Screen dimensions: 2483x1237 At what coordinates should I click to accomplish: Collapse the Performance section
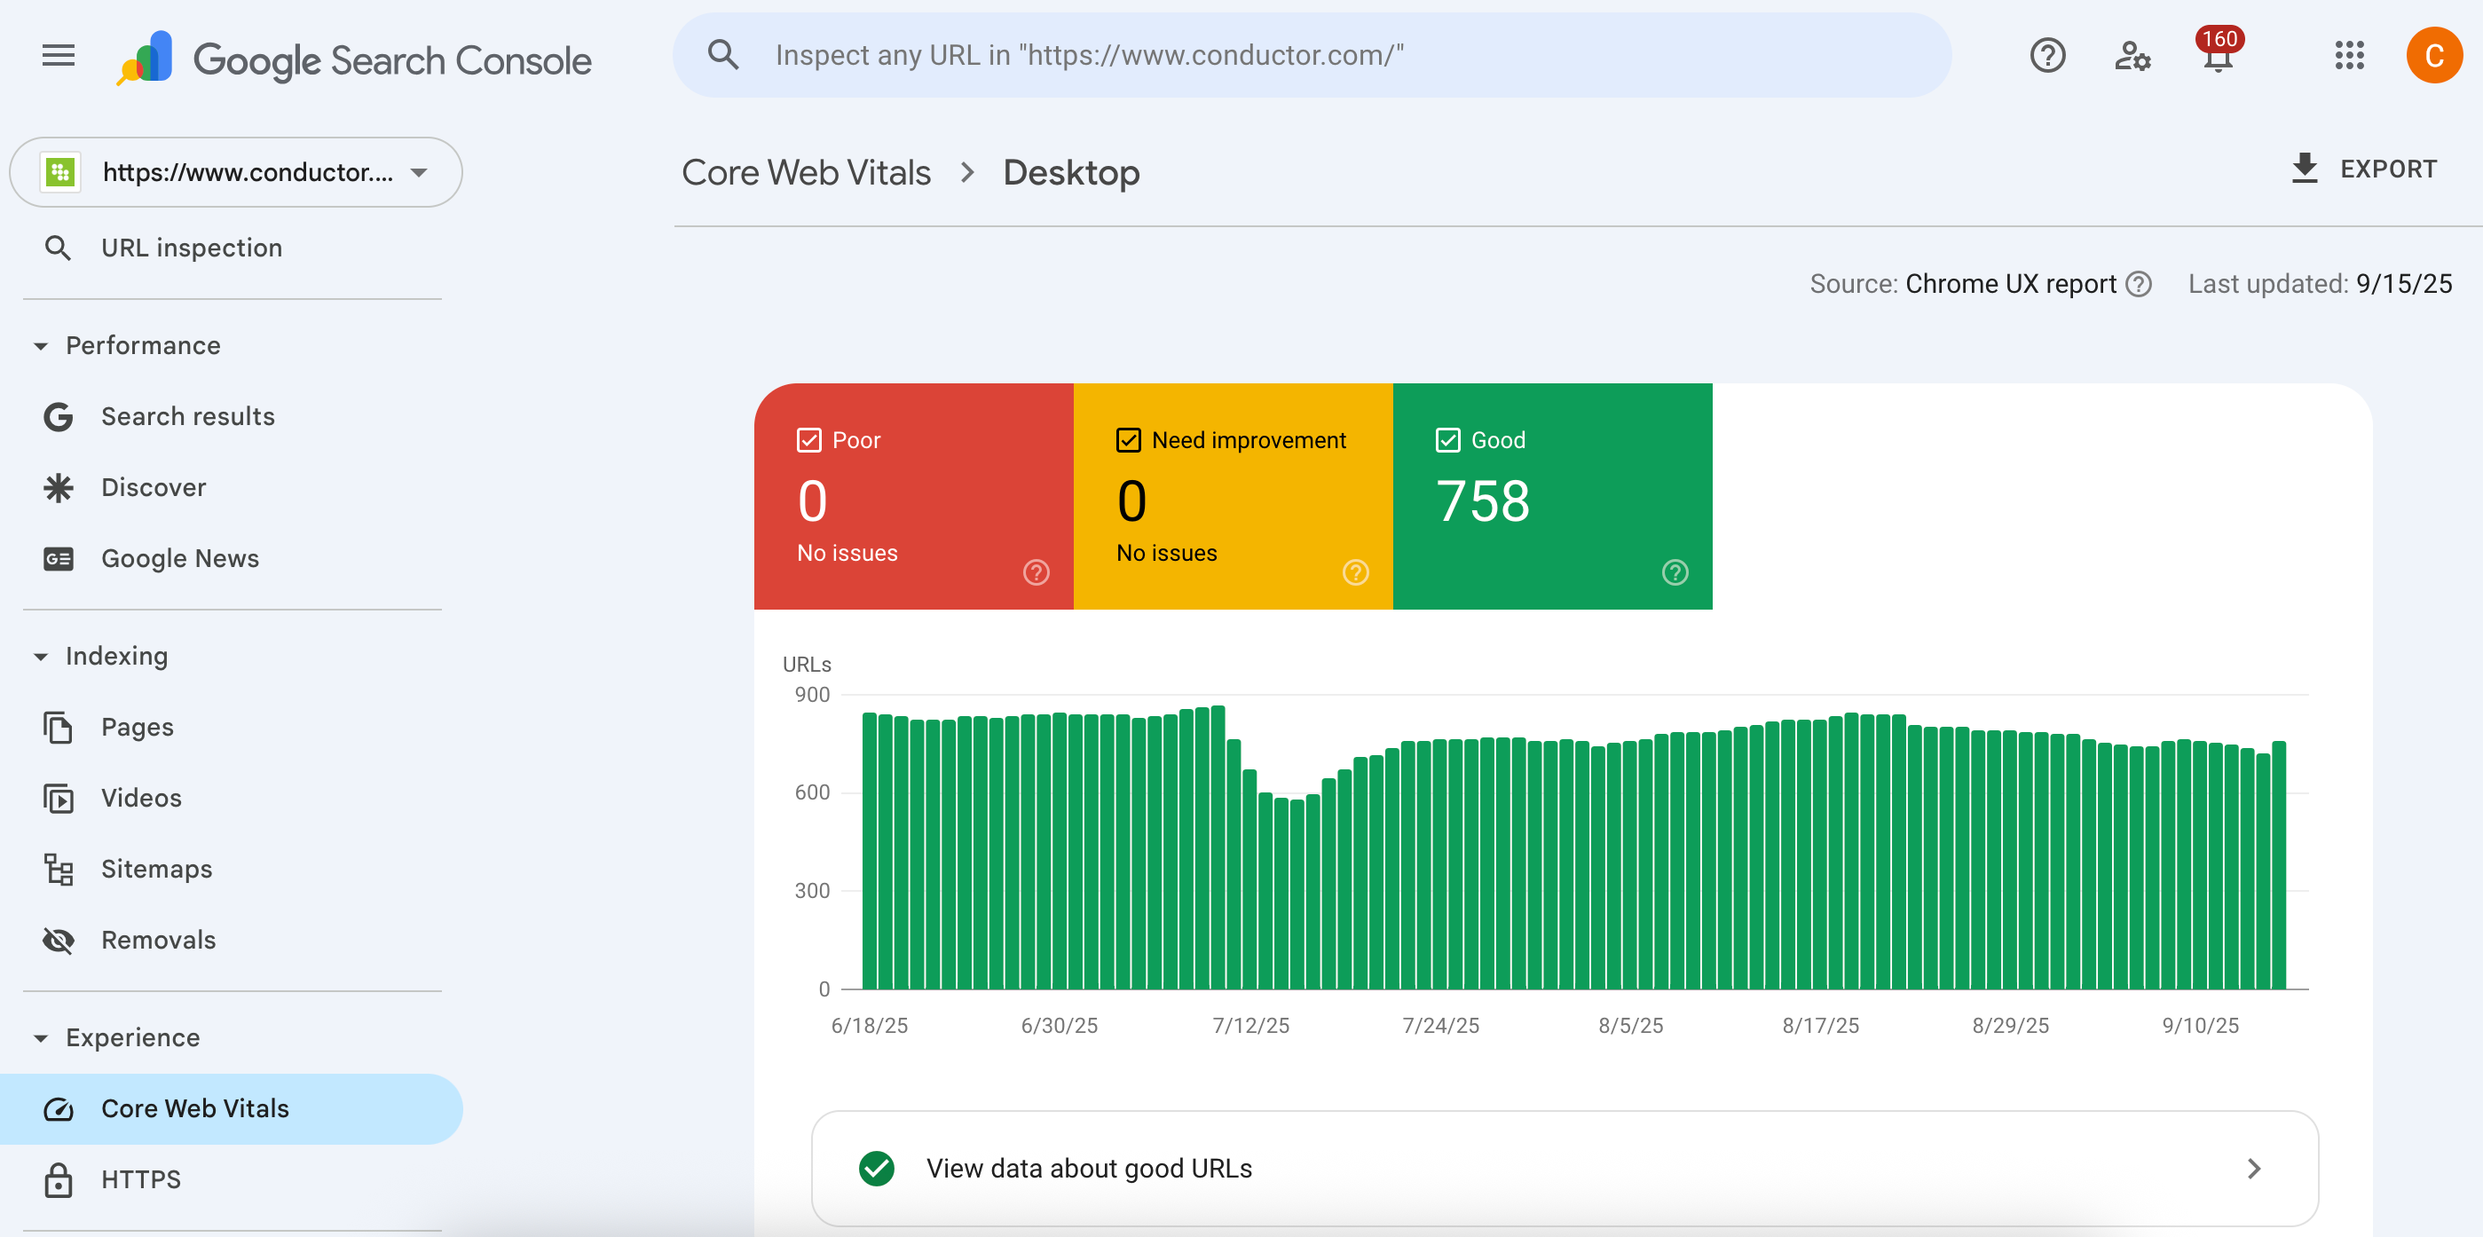tap(41, 346)
